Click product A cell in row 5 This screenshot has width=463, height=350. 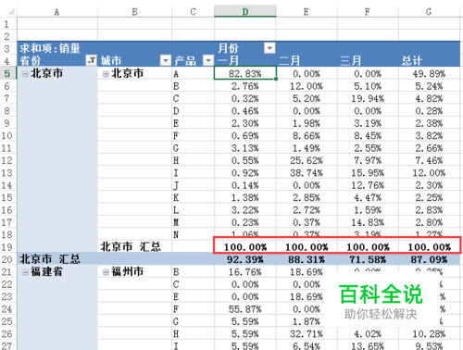[x=193, y=73]
